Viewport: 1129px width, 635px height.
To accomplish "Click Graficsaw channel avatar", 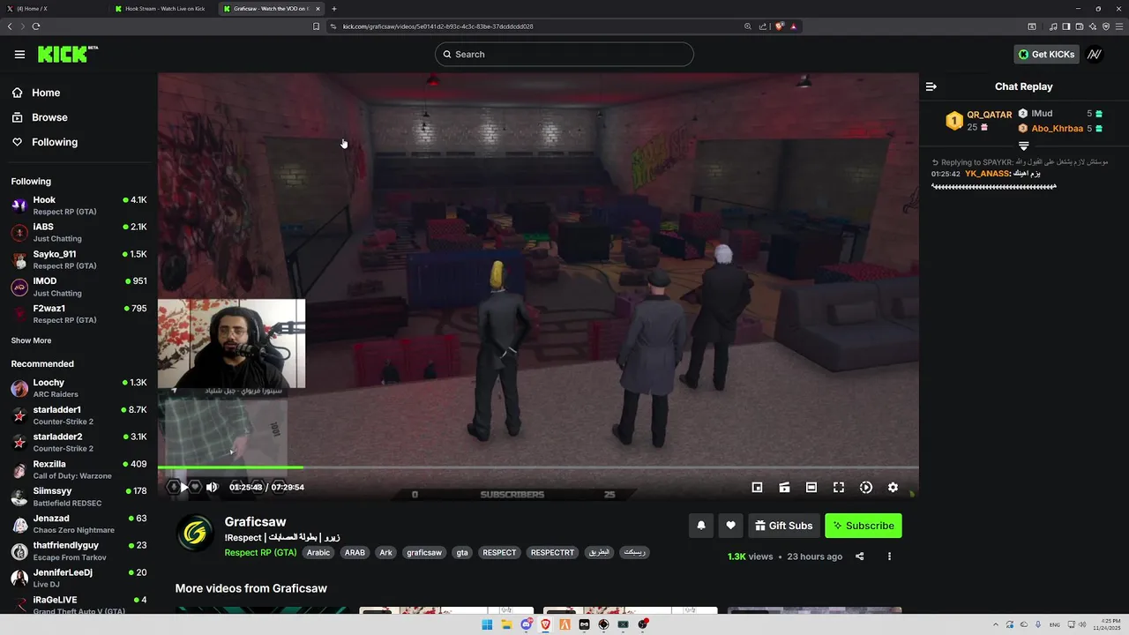I will coord(195,533).
